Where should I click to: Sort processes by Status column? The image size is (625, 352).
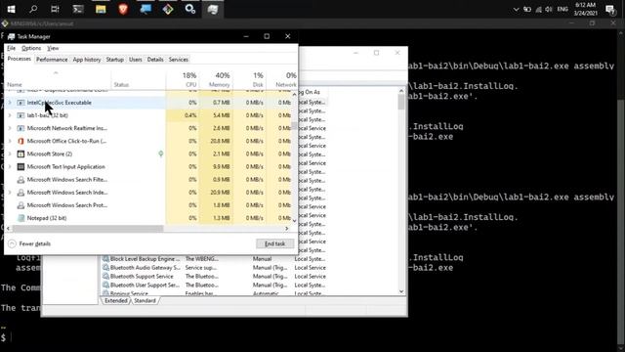point(138,79)
